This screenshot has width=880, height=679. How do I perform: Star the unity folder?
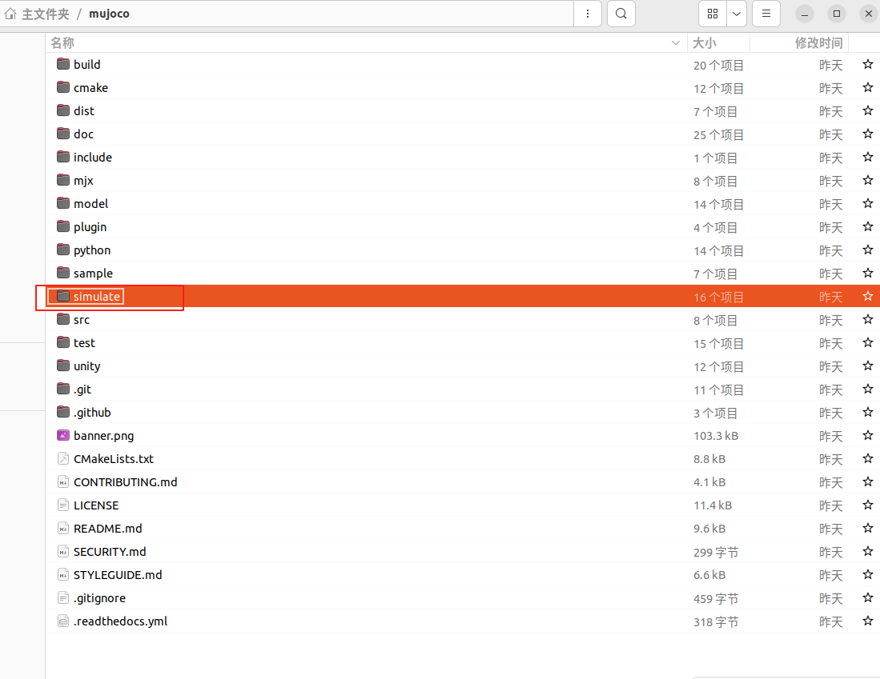[x=868, y=366]
